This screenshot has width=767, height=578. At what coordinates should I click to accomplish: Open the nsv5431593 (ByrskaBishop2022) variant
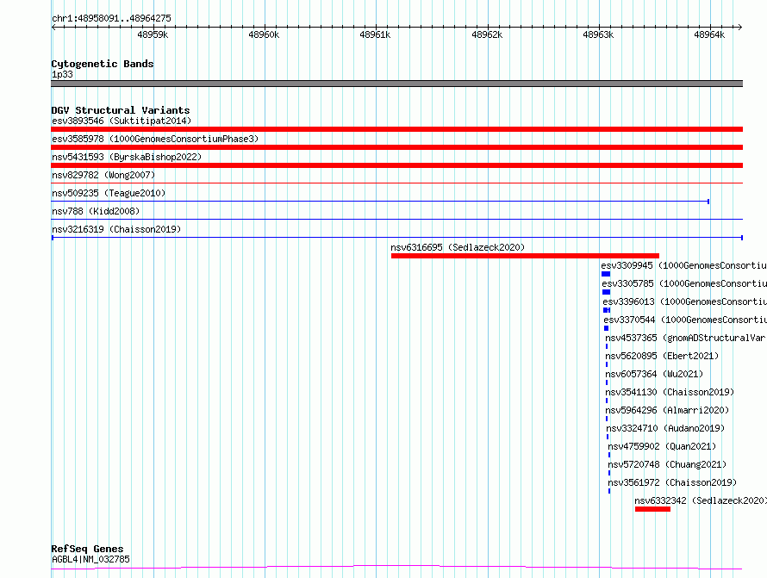127,157
